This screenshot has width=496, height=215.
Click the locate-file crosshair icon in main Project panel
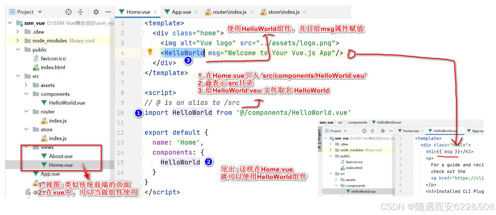[x=69, y=12]
